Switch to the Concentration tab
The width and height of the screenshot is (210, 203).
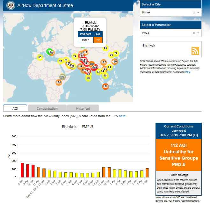(x=47, y=108)
